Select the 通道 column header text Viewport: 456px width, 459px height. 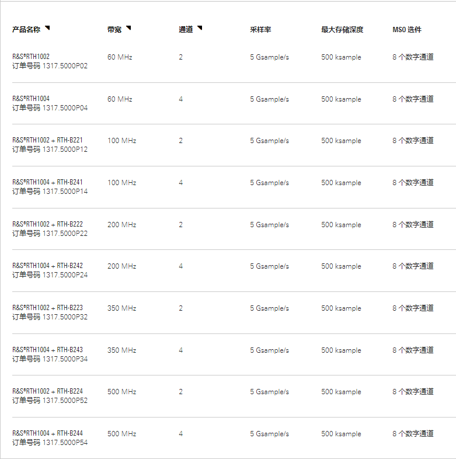coord(186,30)
